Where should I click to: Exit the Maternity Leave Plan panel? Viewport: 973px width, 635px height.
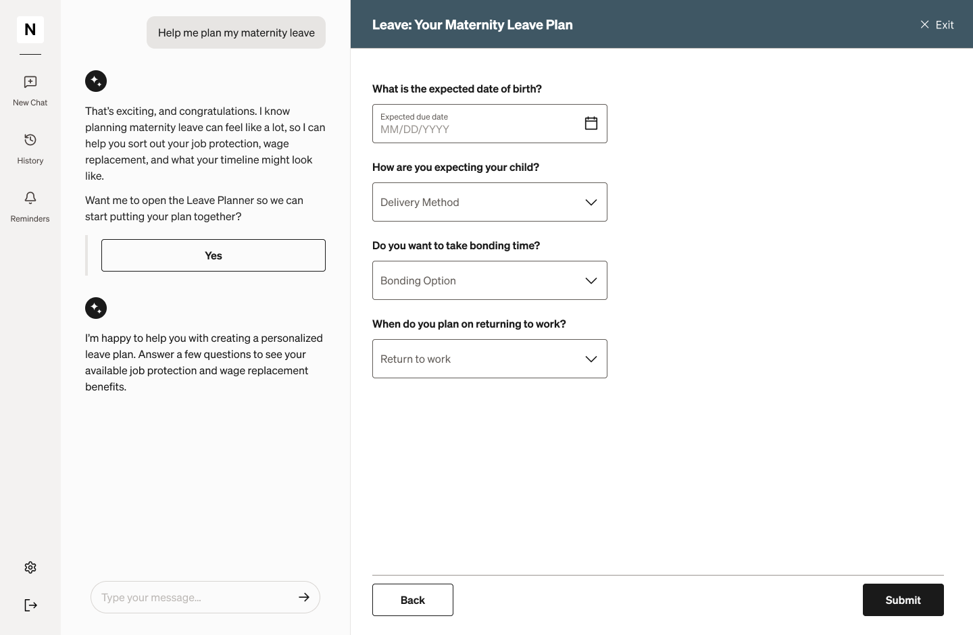(x=937, y=25)
